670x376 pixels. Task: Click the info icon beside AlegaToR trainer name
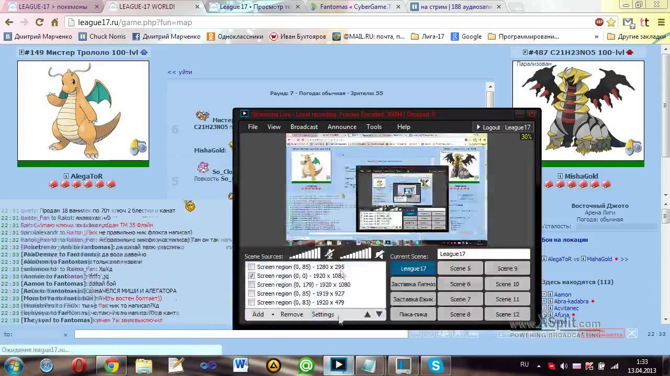click(66, 177)
